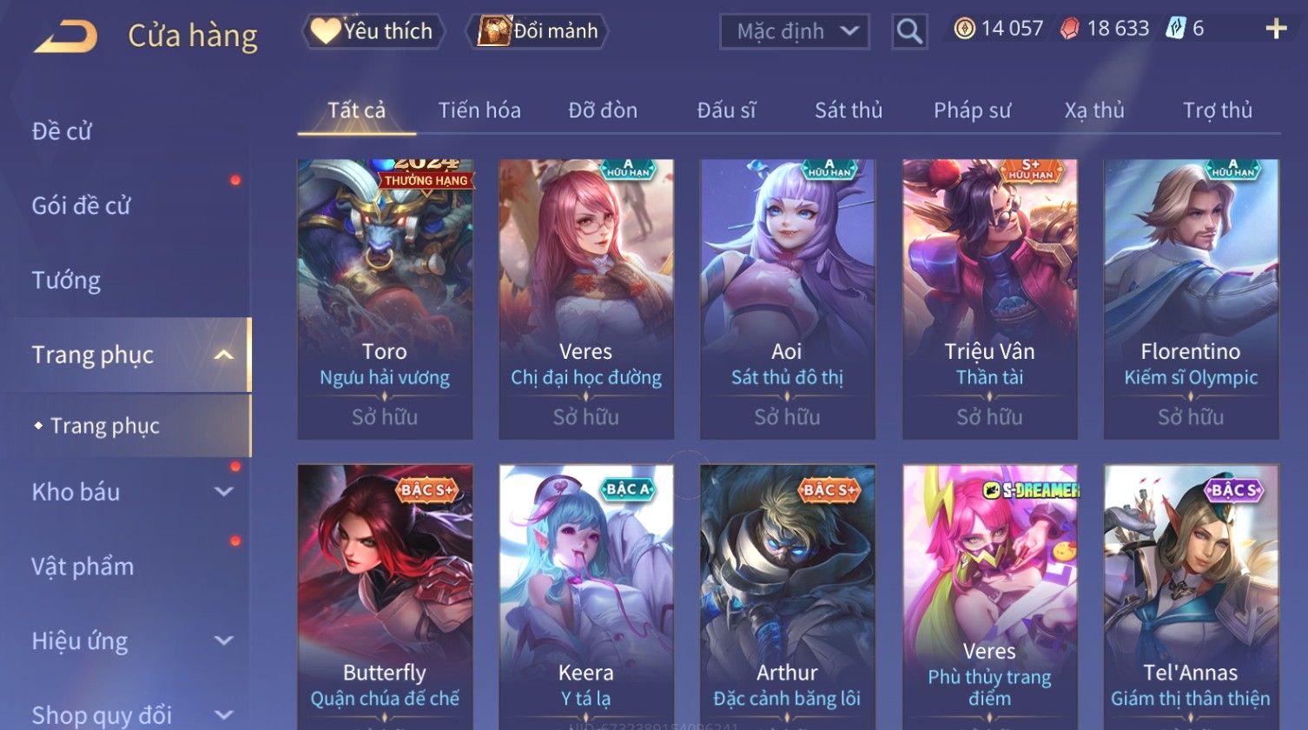The height and width of the screenshot is (730, 1308).
Task: Expand the Kho báu sidebar section
Action: (224, 492)
